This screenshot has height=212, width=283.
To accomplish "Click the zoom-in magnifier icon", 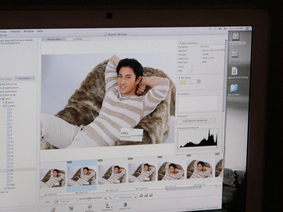I will (105, 198).
